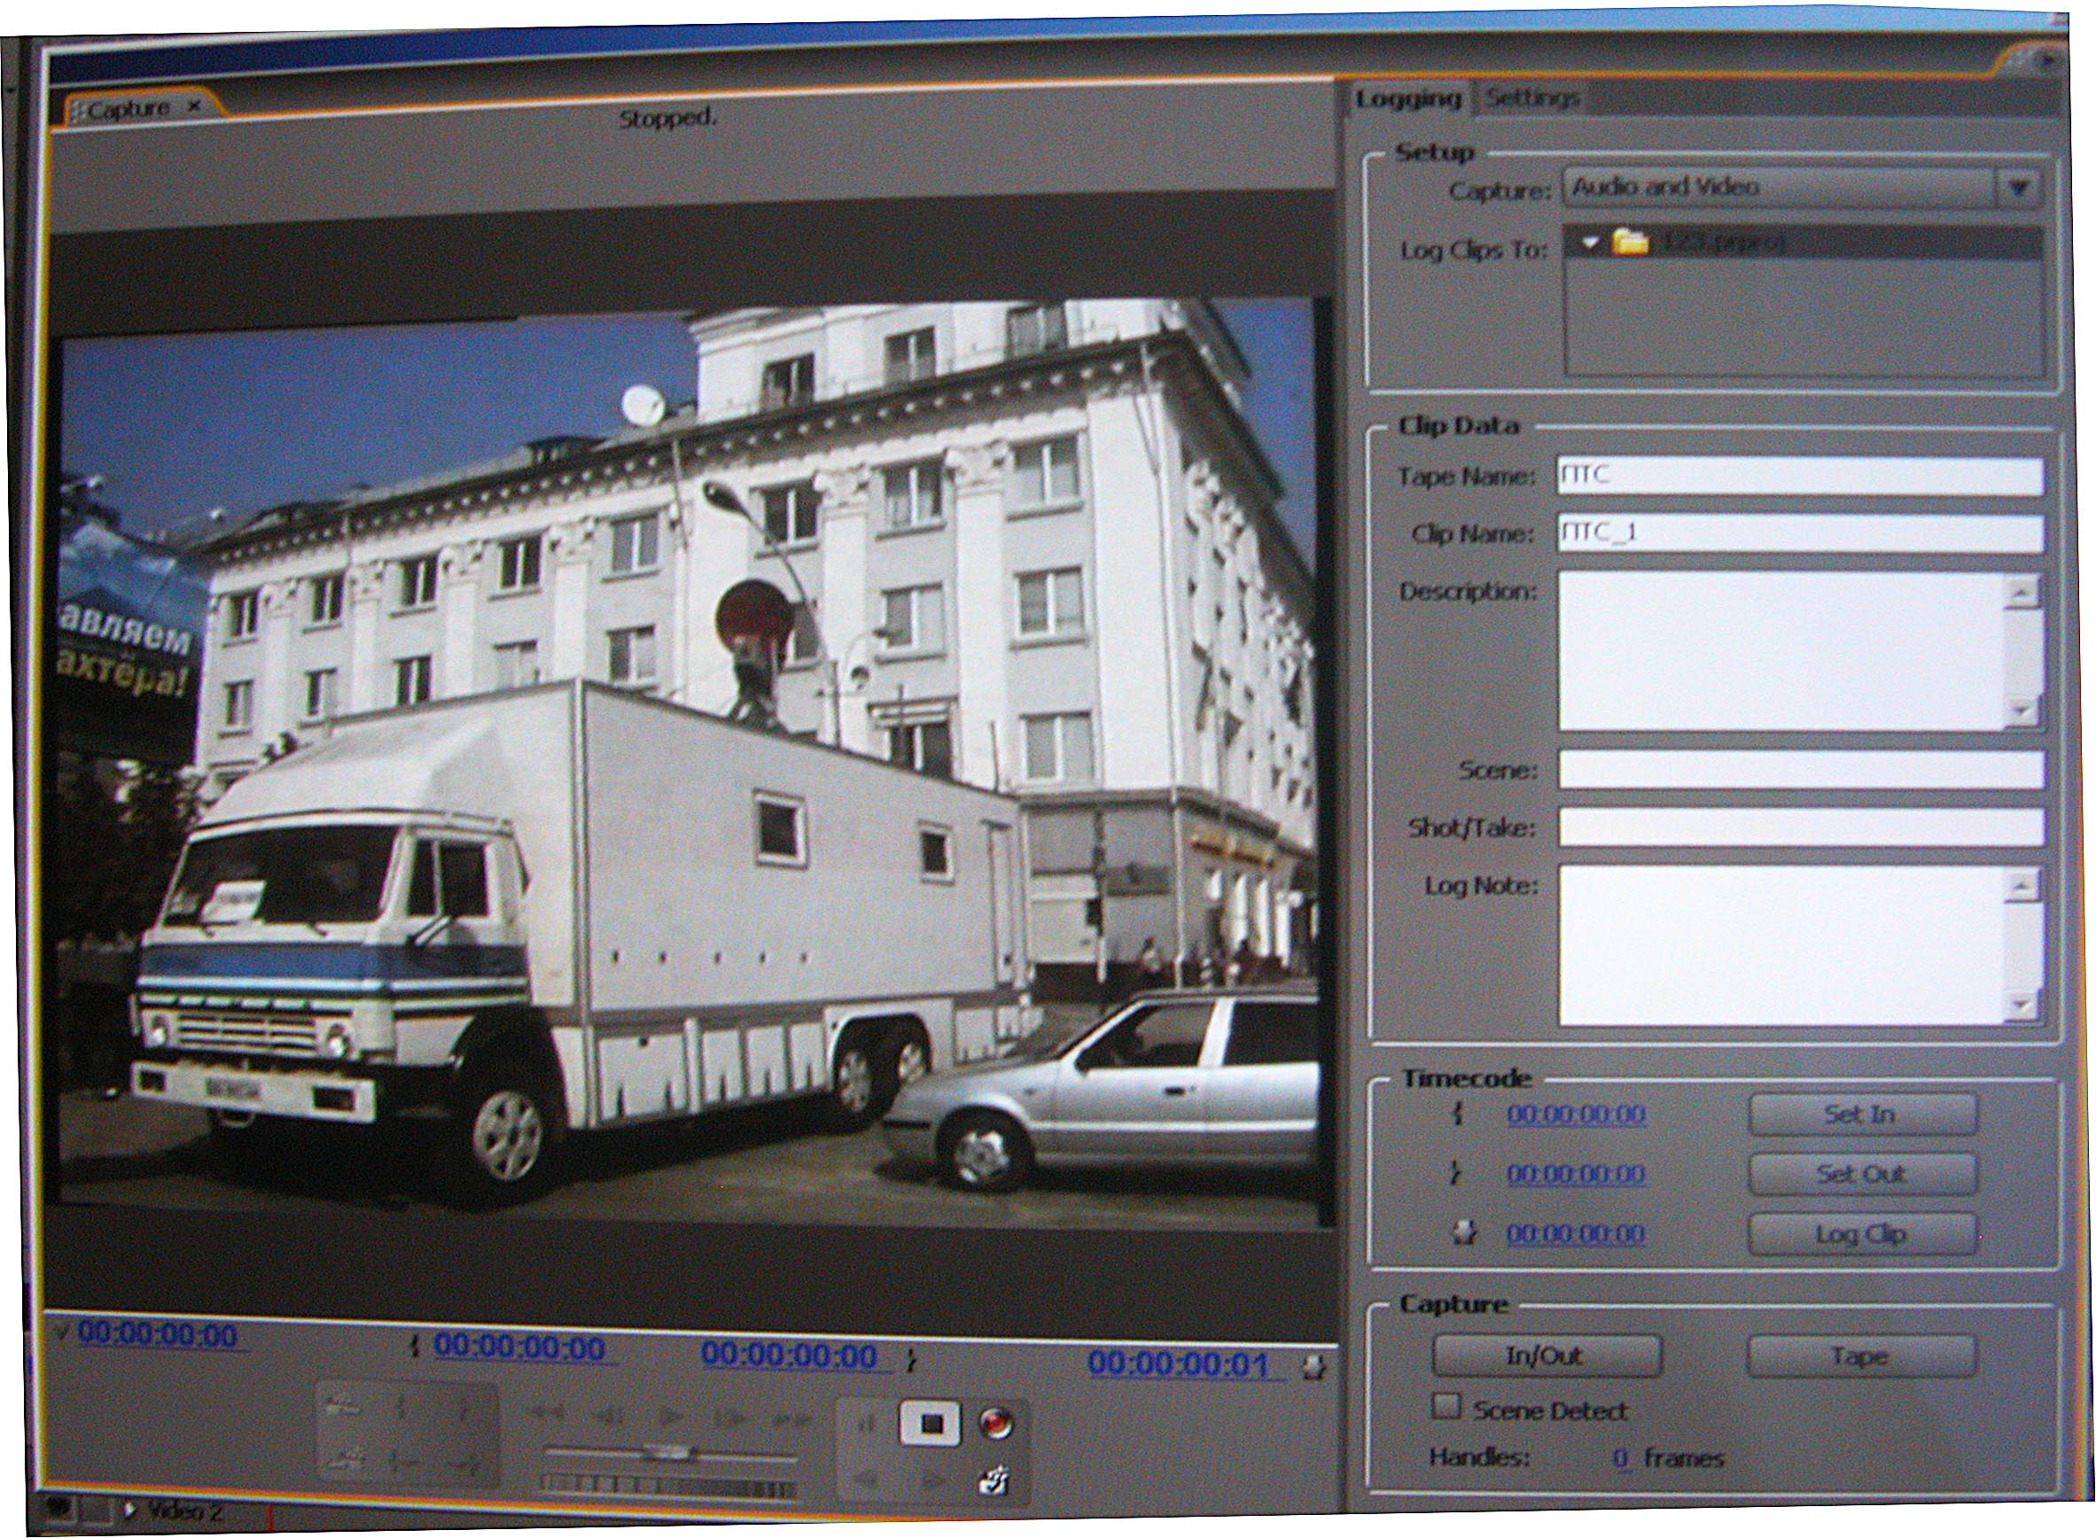Click the shuttle slider handle
The width and height of the screenshot is (2096, 1538).
(x=666, y=1451)
